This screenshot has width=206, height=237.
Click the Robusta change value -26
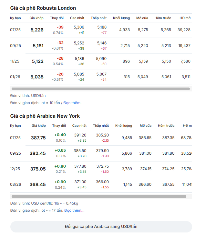[x=60, y=74]
